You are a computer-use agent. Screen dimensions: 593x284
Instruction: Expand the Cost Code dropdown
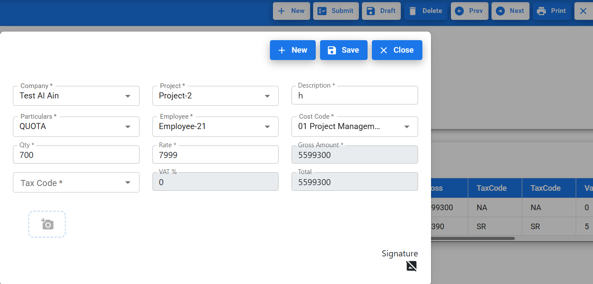406,126
